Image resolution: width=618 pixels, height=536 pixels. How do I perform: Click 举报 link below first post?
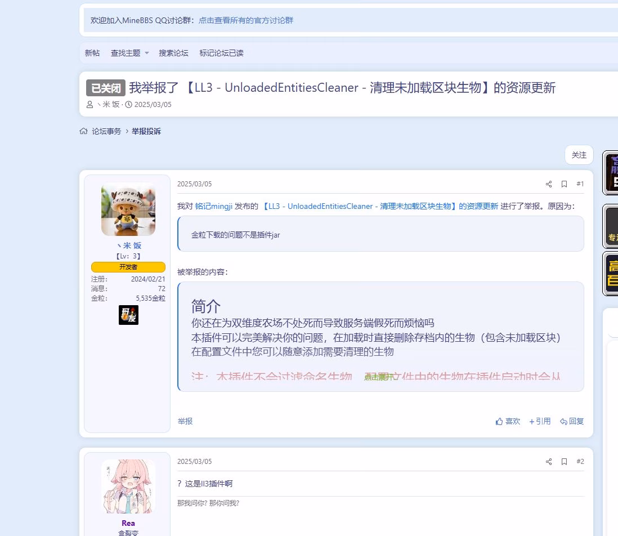point(185,421)
